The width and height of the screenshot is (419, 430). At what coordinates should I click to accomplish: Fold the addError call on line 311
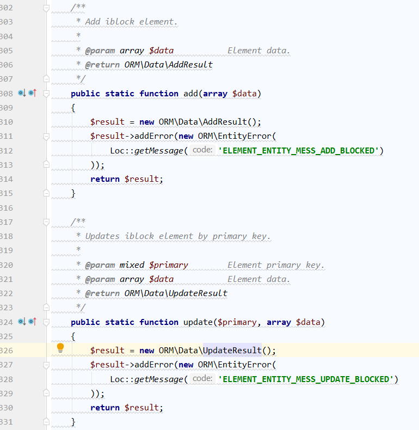coord(46,136)
